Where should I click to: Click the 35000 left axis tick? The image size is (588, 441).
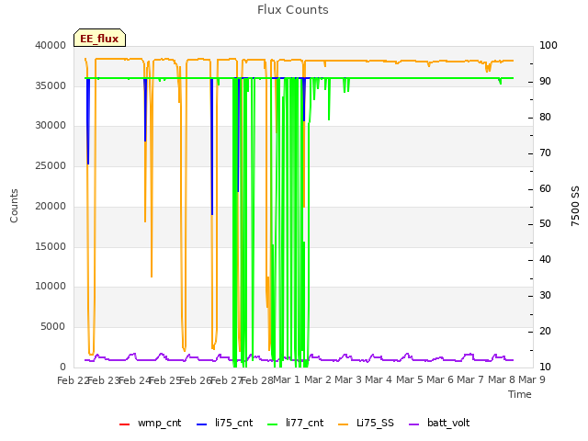click(x=51, y=85)
